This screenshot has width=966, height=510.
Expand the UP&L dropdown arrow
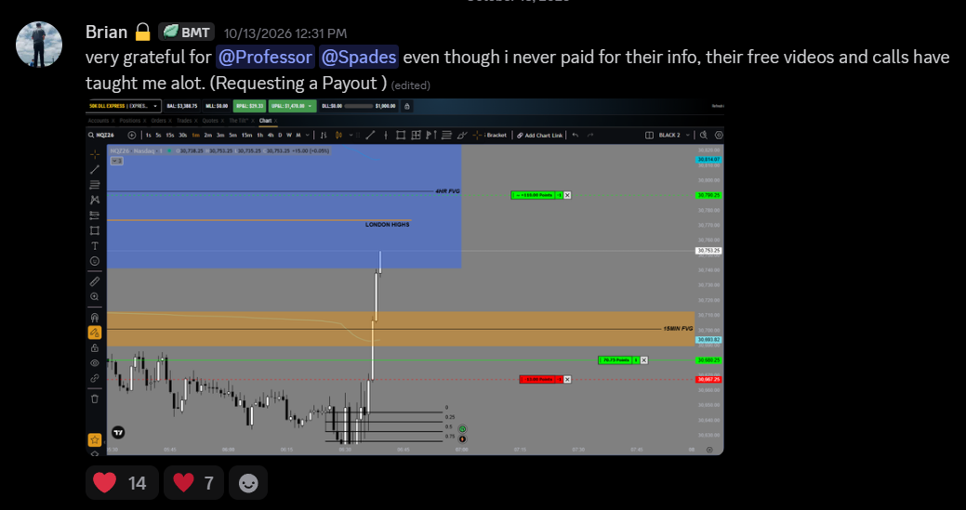coord(310,106)
